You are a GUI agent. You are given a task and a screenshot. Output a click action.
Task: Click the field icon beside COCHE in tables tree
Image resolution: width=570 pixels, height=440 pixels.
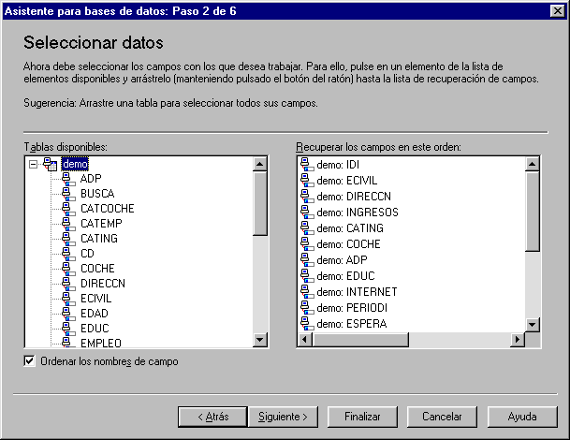click(x=68, y=269)
